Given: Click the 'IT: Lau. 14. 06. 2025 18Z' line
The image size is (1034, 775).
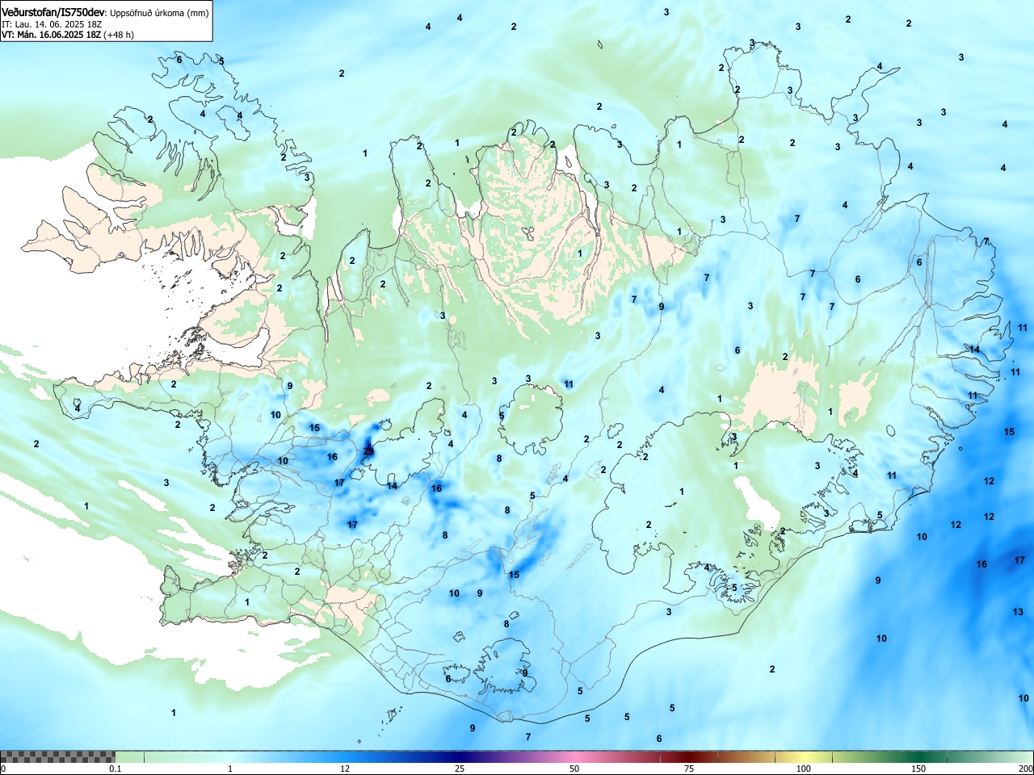Looking at the screenshot, I should 54,24.
